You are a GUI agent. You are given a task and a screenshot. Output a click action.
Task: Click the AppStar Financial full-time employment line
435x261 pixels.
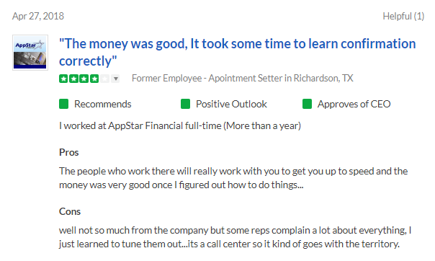point(180,125)
